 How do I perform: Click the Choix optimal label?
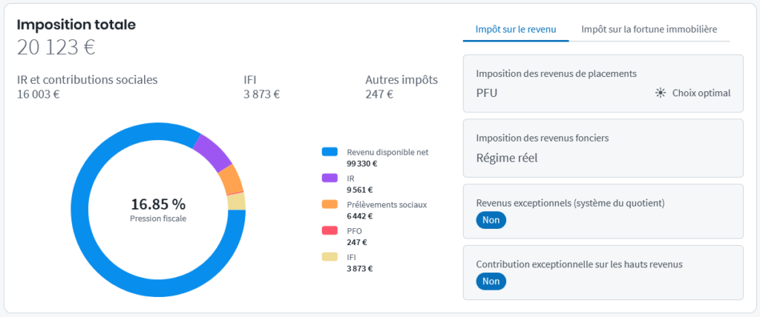click(x=701, y=93)
